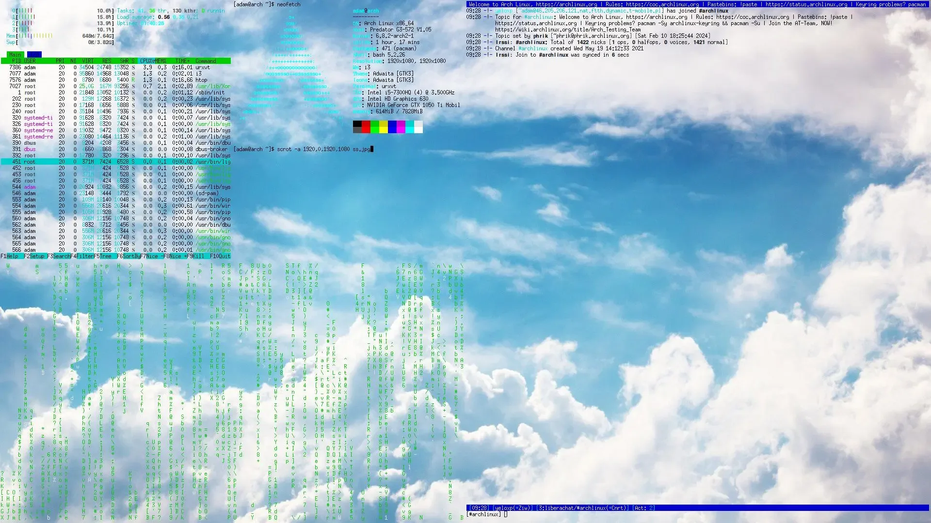
Task: Click the CPU 0 usage meter bar
Action: pos(63,11)
